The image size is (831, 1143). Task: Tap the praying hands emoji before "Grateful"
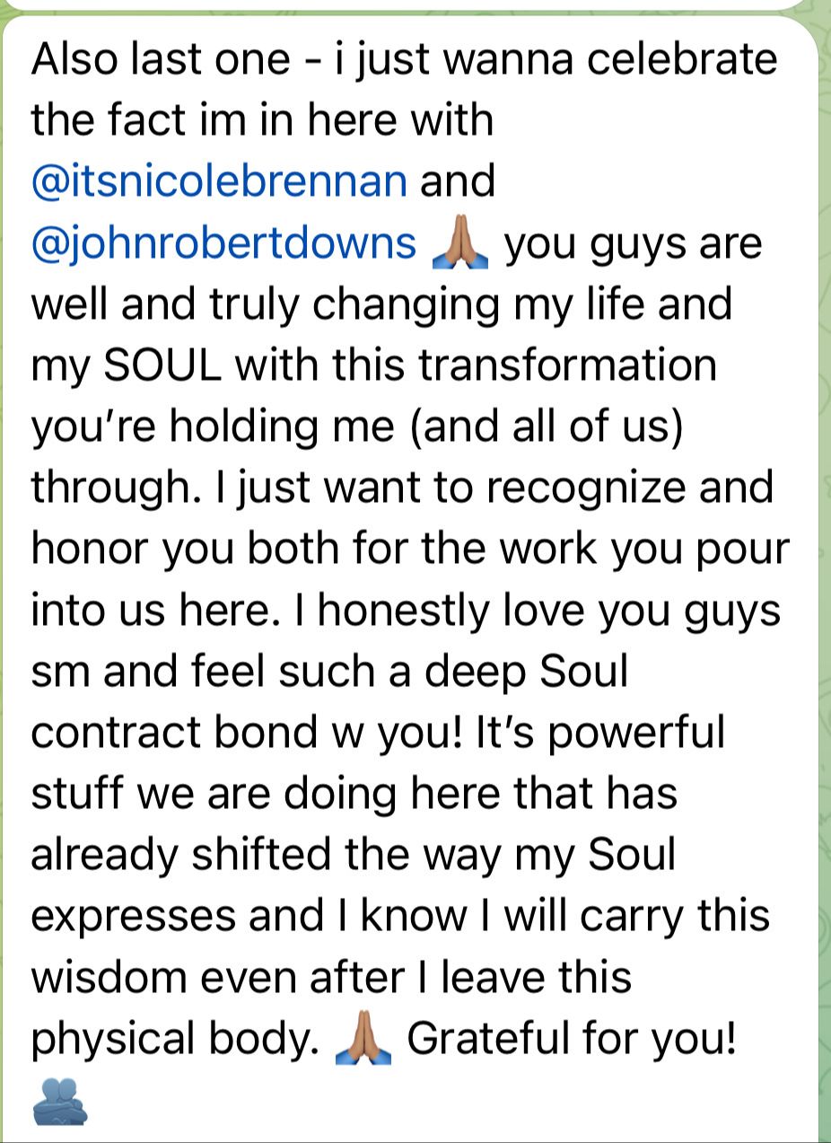point(363,1039)
